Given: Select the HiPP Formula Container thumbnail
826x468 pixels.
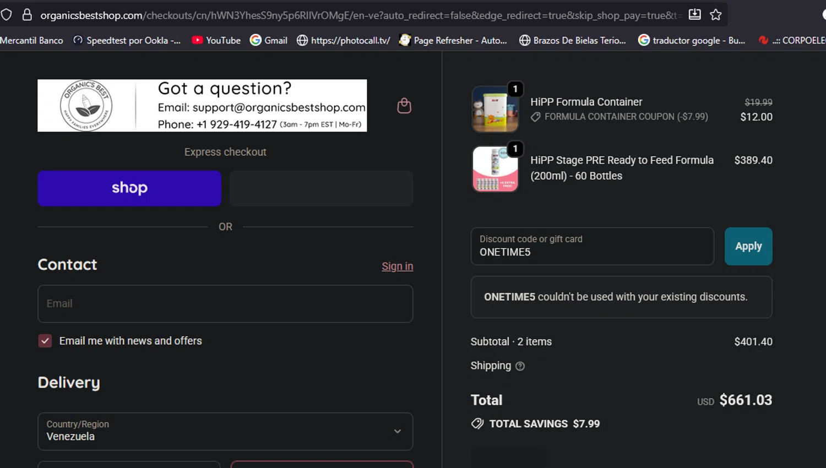Looking at the screenshot, I should click(495, 109).
